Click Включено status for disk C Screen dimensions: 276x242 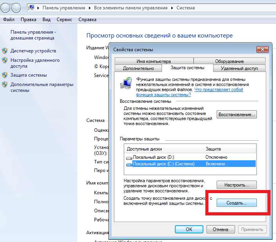coord(215,164)
